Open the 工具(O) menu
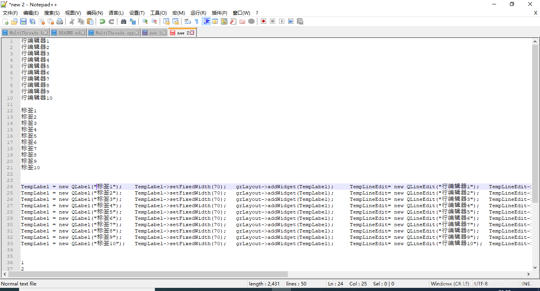 158,13
